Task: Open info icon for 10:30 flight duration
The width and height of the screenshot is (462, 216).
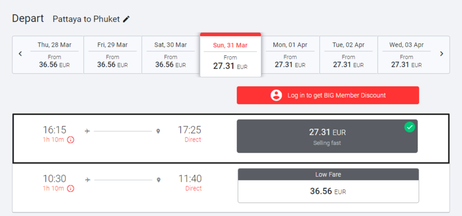Action: click(x=70, y=188)
